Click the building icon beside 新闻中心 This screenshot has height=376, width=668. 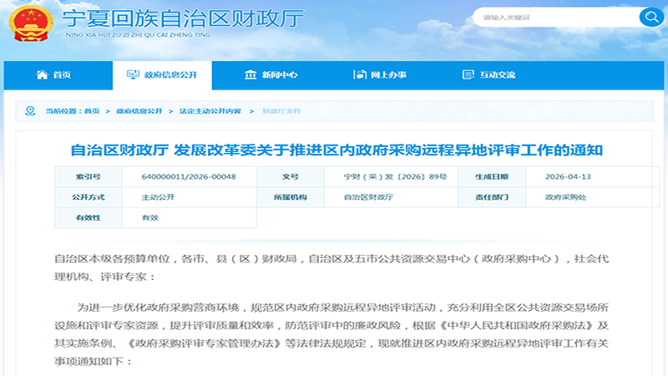pyautogui.click(x=250, y=74)
